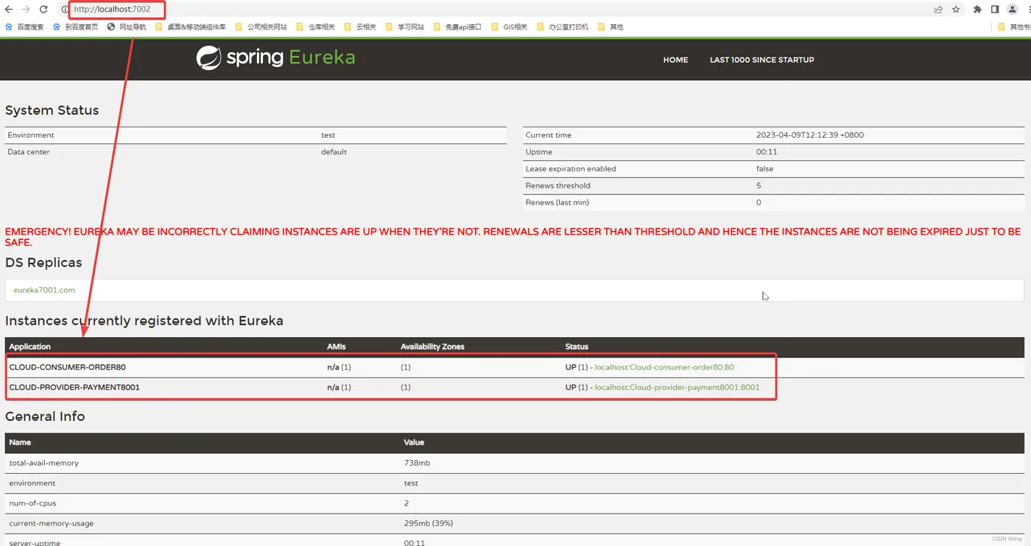The image size is (1031, 546).
Task: Open the localhost:Cloud-consumer-order80:80 instance link
Action: pos(664,367)
